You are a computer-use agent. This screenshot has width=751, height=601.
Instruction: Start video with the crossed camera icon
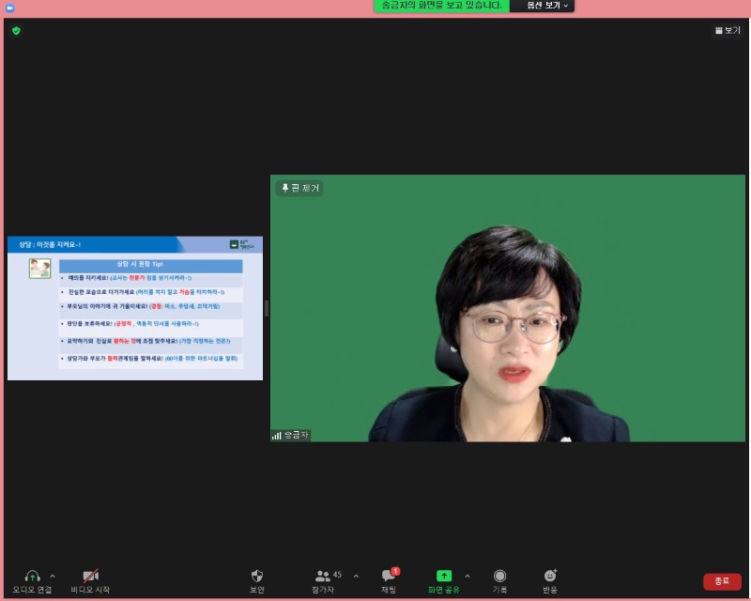(x=90, y=576)
